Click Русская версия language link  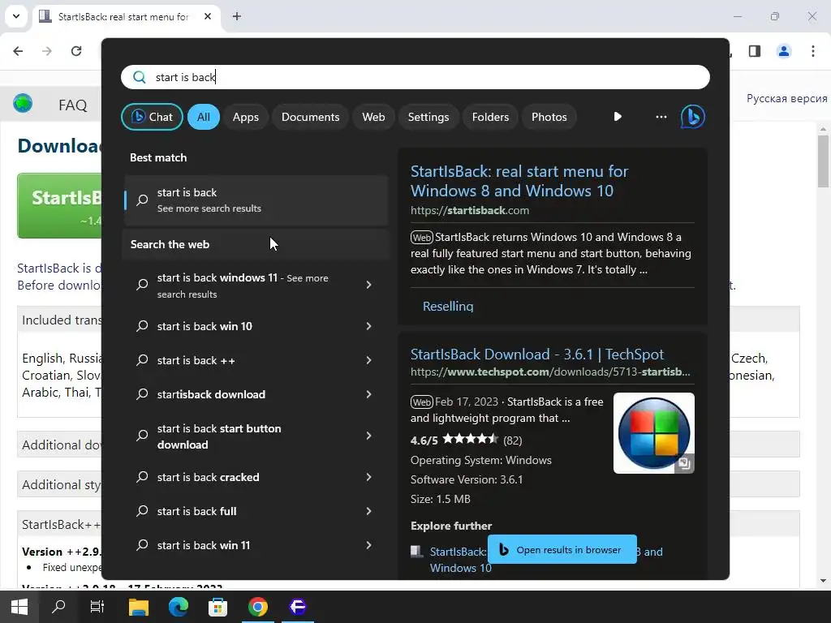pos(786,98)
